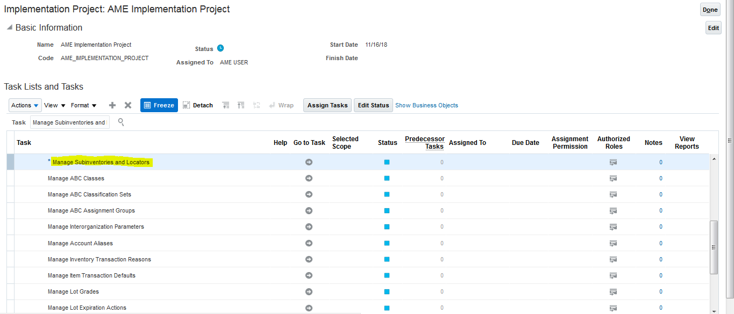Toggle the Freeze column button

[159, 105]
